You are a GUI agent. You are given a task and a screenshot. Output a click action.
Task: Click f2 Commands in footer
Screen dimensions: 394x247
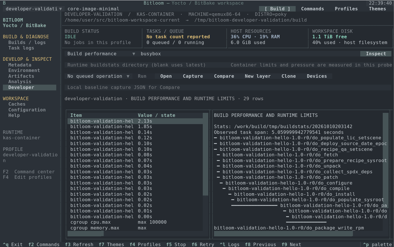coord(44,244)
